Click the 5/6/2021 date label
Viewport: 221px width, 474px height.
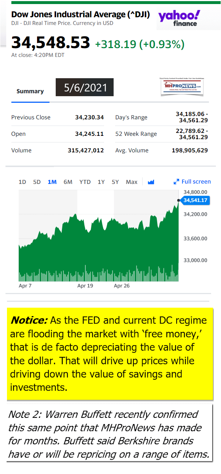[85, 87]
